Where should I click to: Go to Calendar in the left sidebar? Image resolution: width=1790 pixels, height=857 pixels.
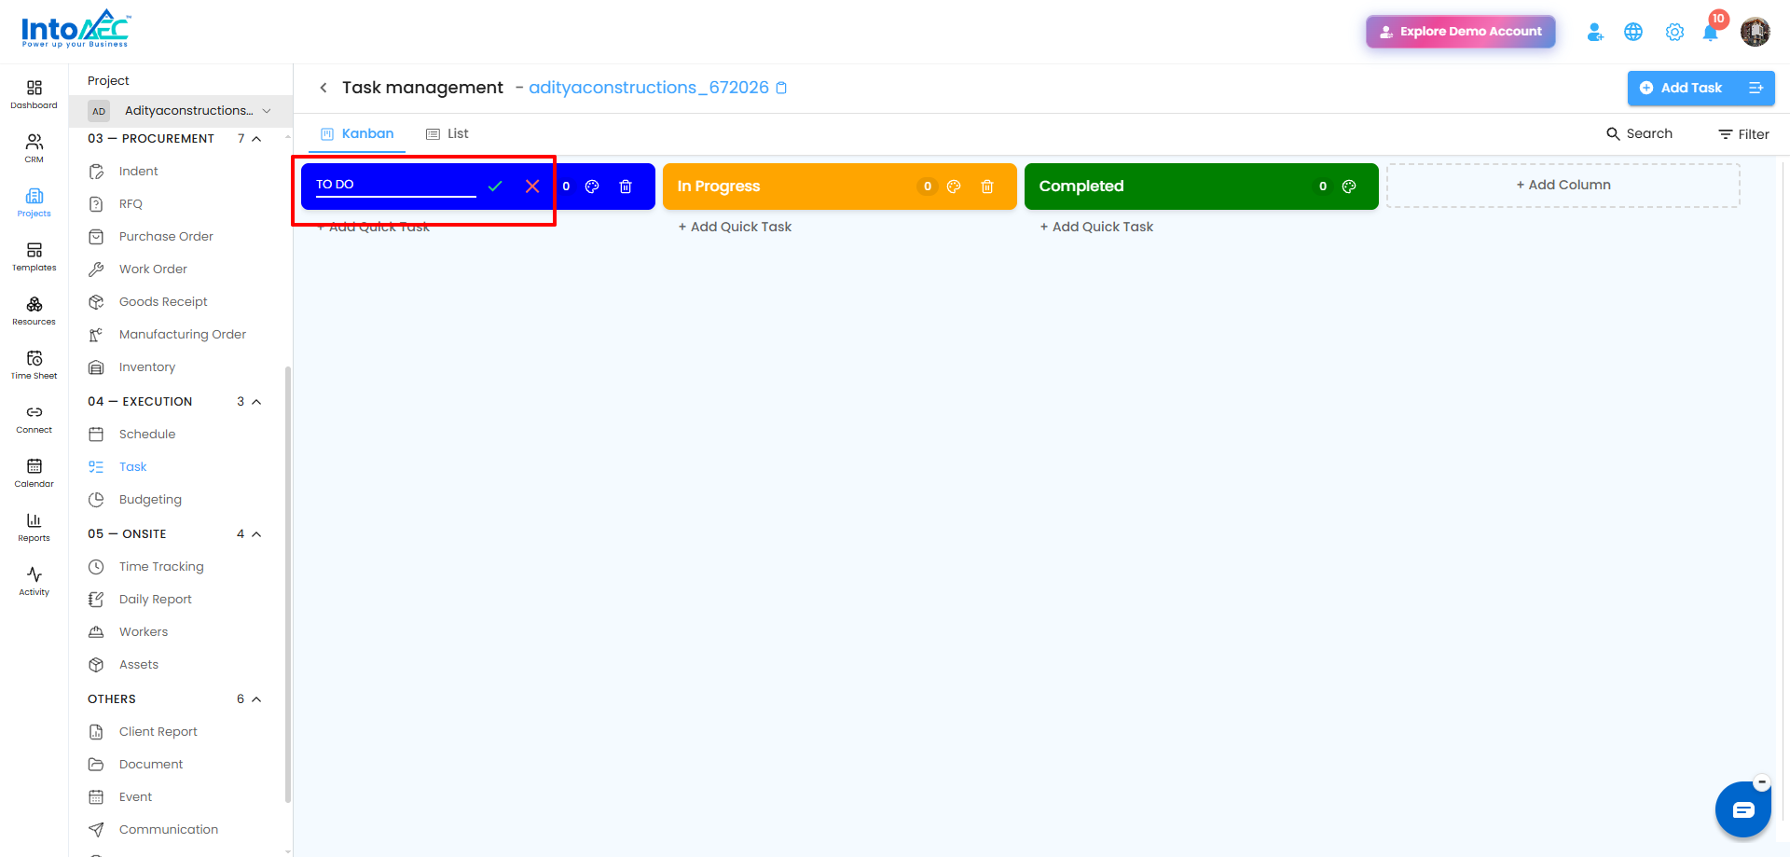(x=34, y=473)
